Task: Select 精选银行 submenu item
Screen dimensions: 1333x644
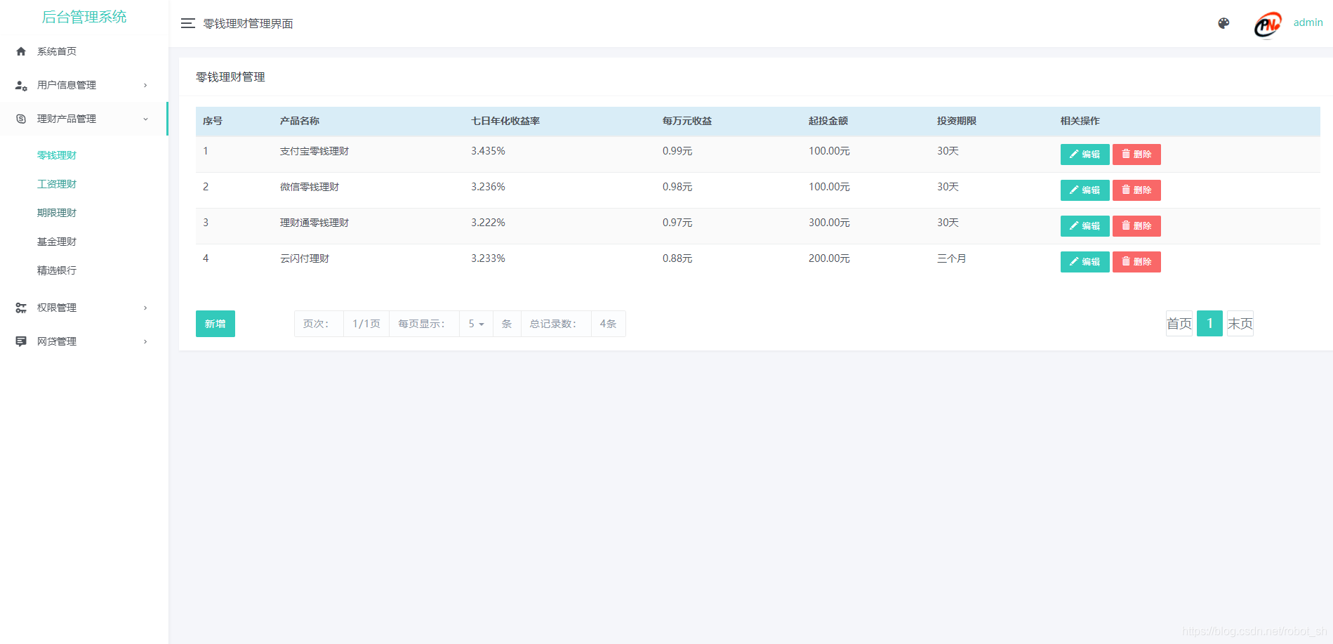Action: 57,270
